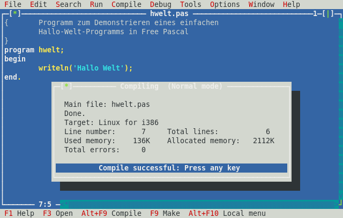The width and height of the screenshot is (343, 218).
Task: Expand the Search menu
Action: point(69,4)
